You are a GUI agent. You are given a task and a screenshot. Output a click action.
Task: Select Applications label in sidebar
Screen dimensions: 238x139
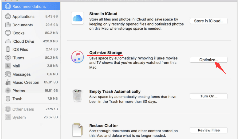24,16
